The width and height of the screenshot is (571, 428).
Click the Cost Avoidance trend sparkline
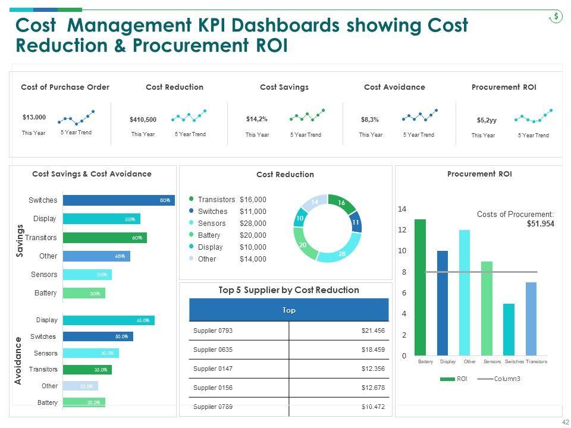(419, 116)
